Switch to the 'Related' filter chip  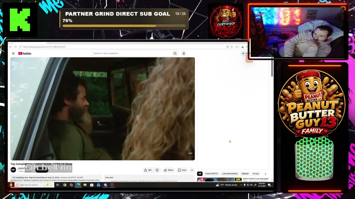pos(245,174)
